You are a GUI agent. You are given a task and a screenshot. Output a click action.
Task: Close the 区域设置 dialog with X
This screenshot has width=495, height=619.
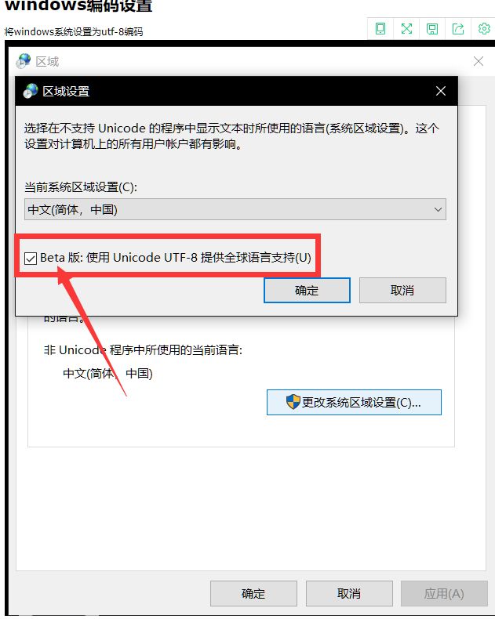point(441,91)
